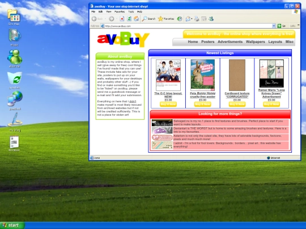The height and width of the screenshot is (229, 306).
Task: Click the History clock toolbar icon
Action: [x=180, y=19]
